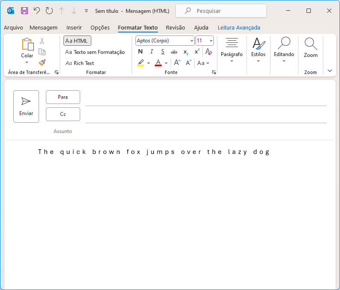Open Change Case Aa dropdown
This screenshot has width=340, height=290.
203,63
